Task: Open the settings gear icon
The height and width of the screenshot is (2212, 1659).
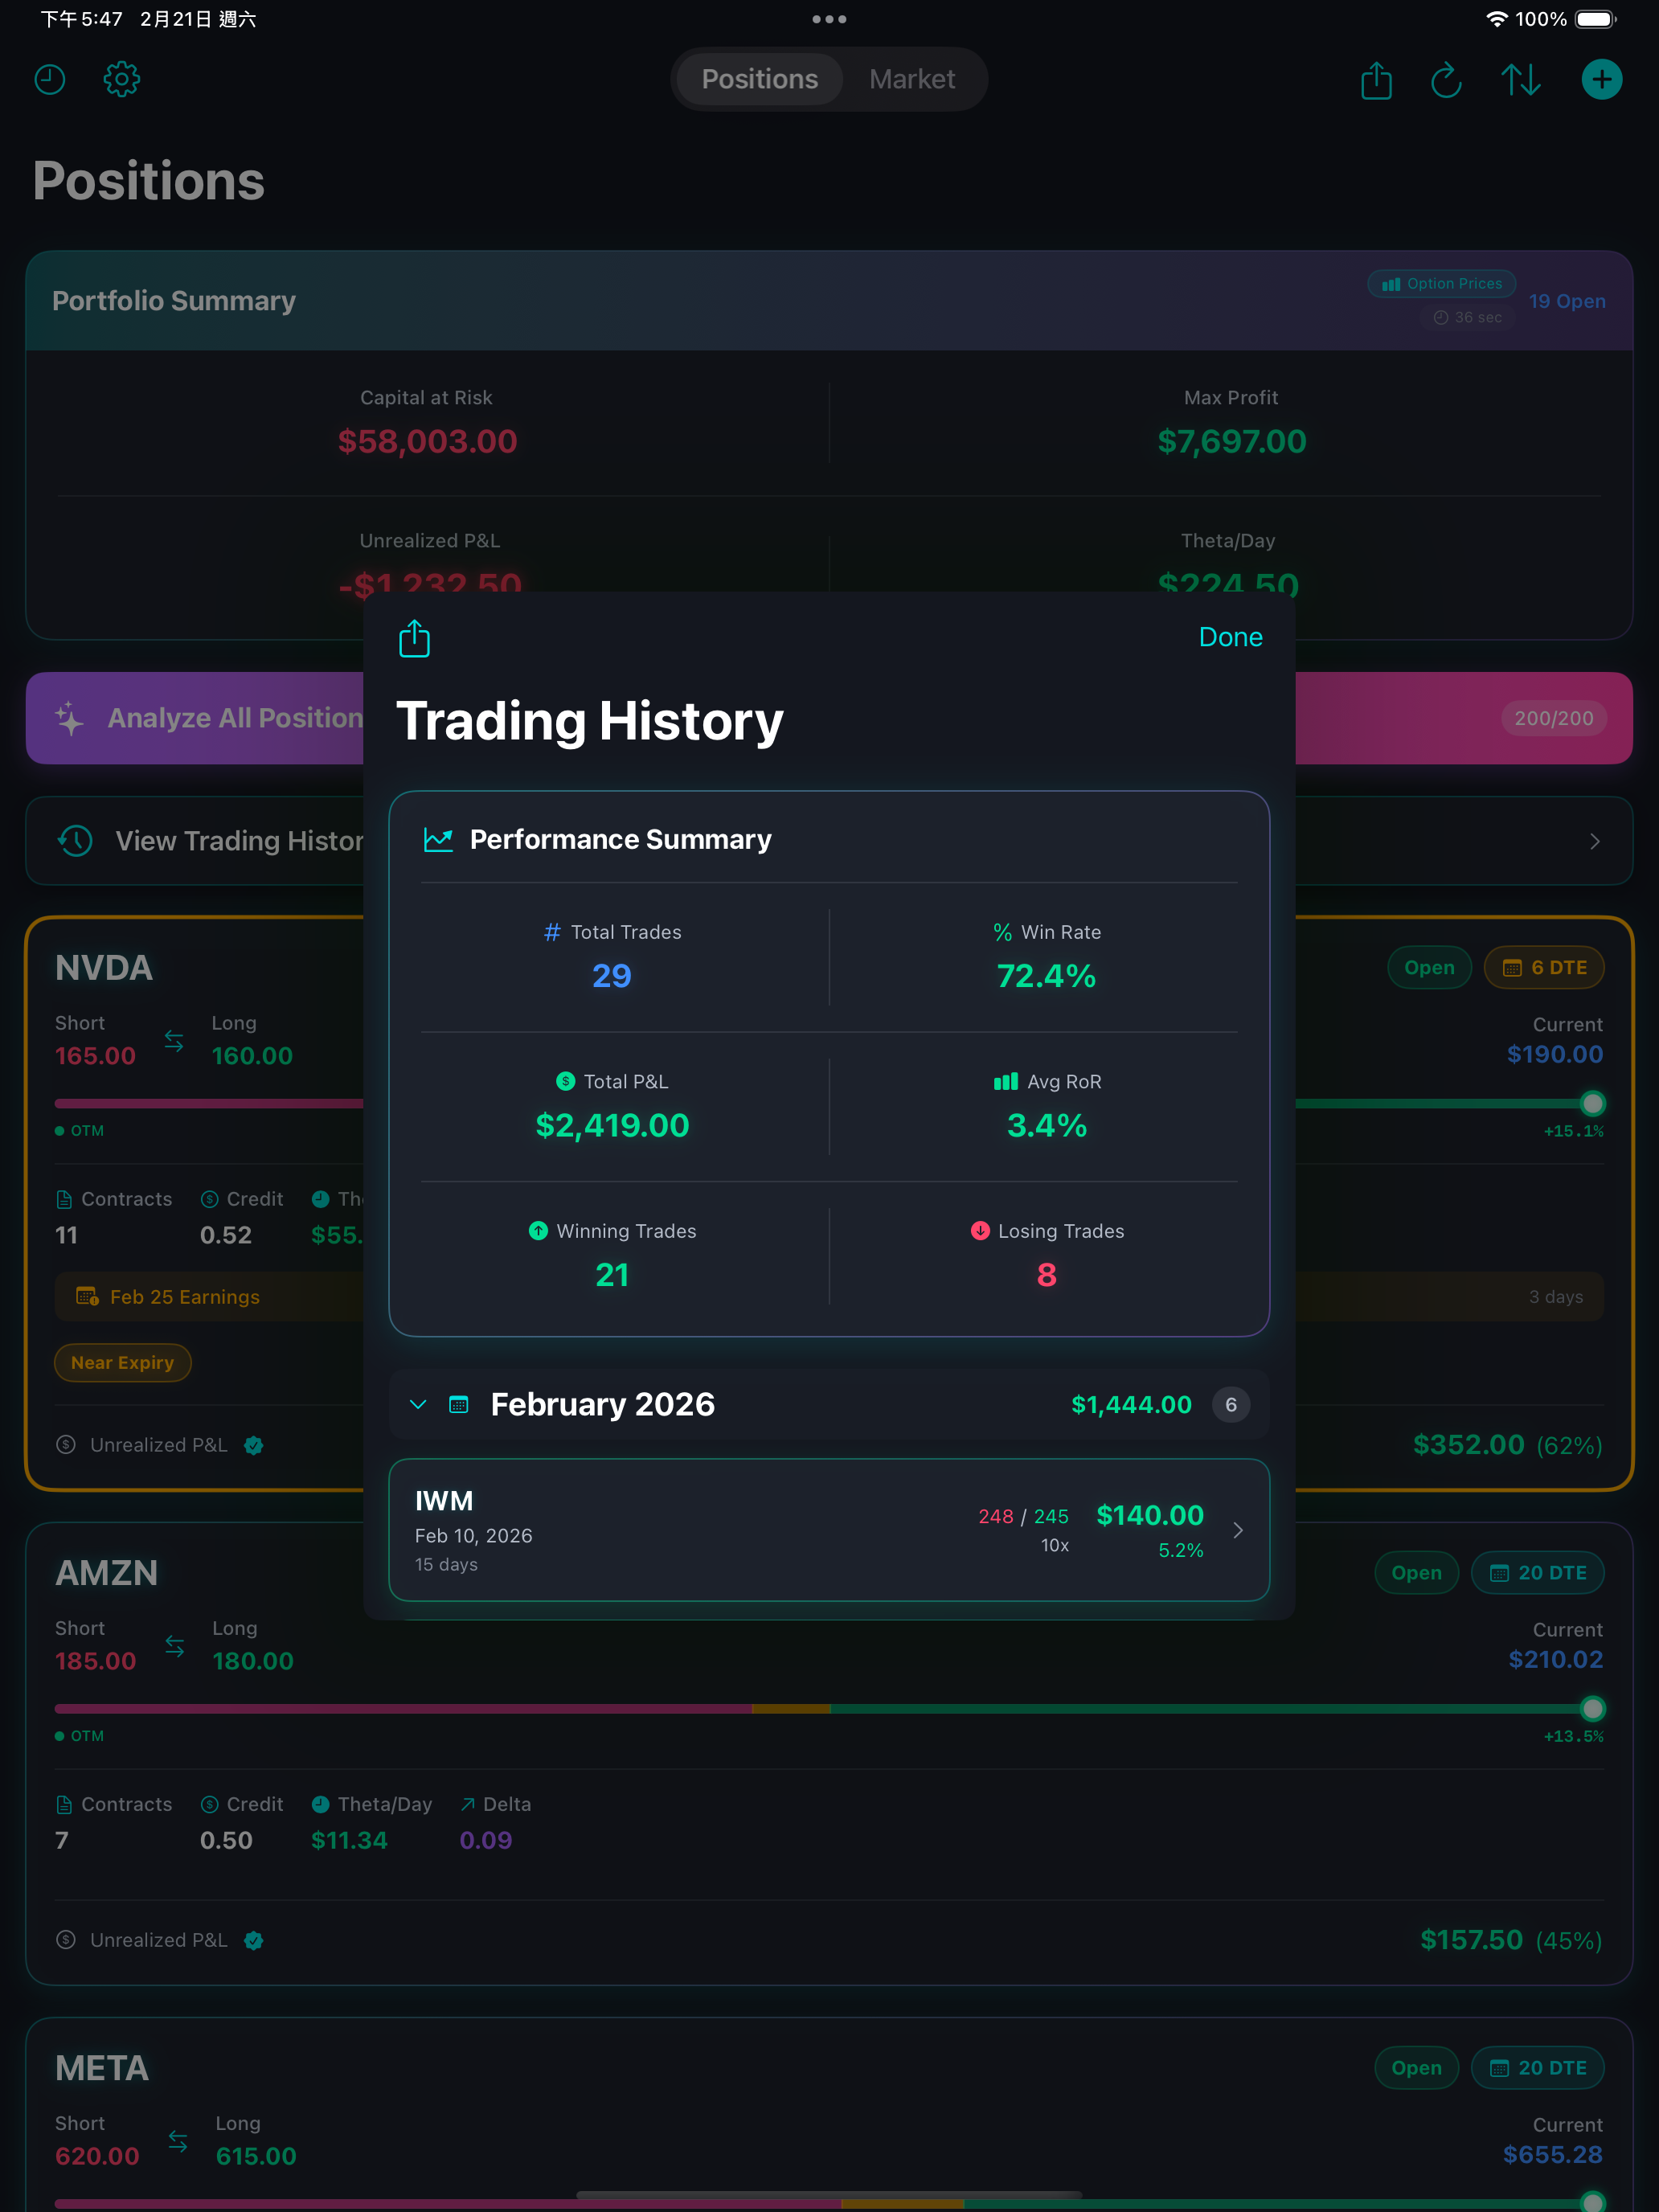Action: [x=122, y=79]
